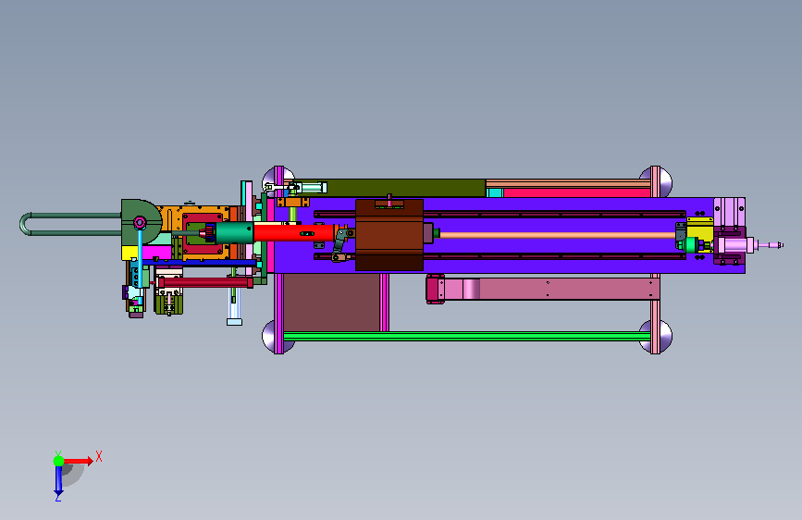The image size is (802, 520).
Task: Select the teal green cylinder beside the red cylinder
Action: (234, 233)
